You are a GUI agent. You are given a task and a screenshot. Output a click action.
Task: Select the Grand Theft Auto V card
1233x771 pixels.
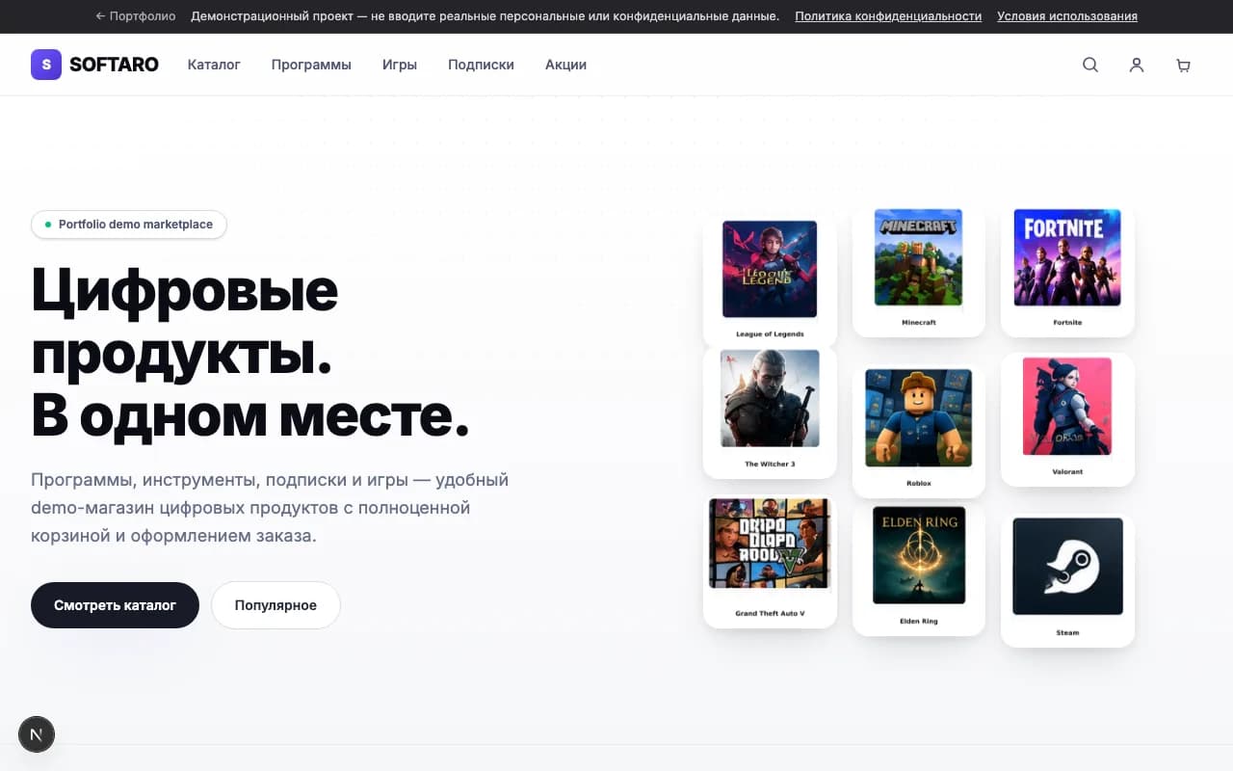770,561
